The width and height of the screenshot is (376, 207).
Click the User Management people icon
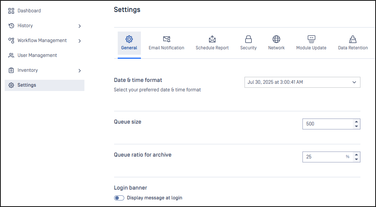click(11, 55)
